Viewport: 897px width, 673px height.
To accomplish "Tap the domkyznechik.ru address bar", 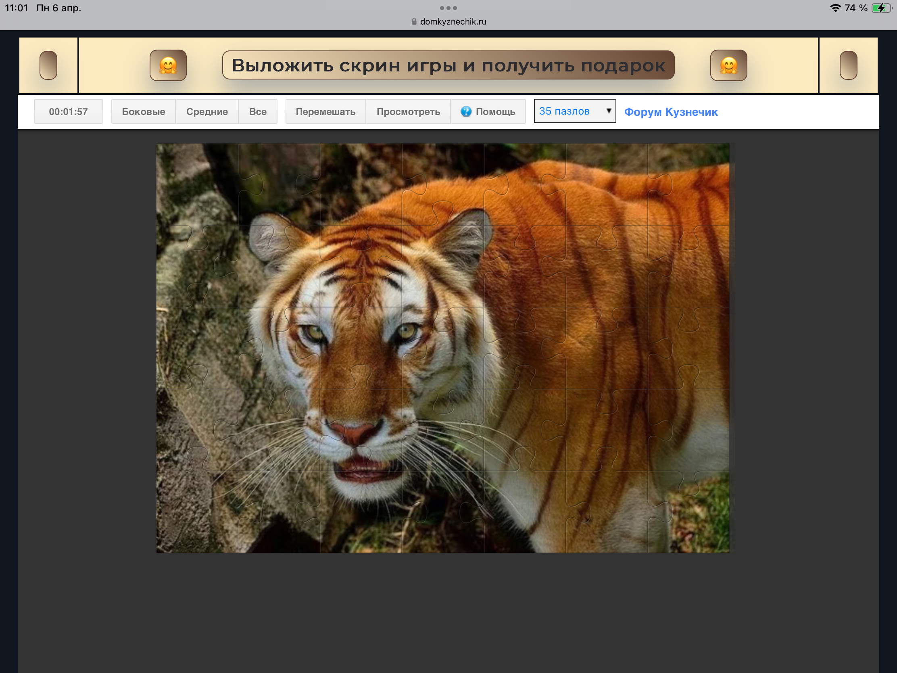I will [x=453, y=21].
